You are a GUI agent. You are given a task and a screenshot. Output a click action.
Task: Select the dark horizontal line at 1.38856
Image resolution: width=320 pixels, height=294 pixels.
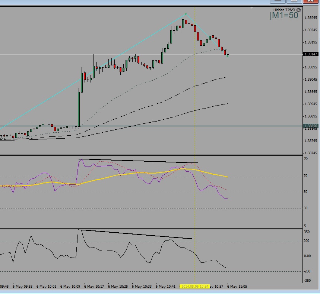(151, 126)
